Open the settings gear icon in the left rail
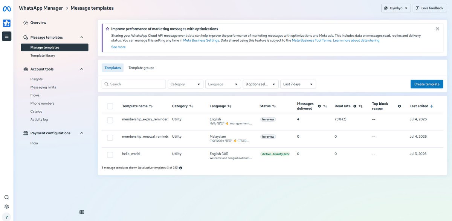The height and width of the screenshot is (221, 452). tap(7, 207)
